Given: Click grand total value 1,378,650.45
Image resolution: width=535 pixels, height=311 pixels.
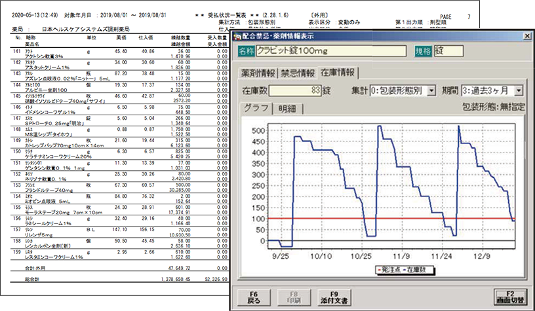Looking at the screenshot, I should [176, 280].
